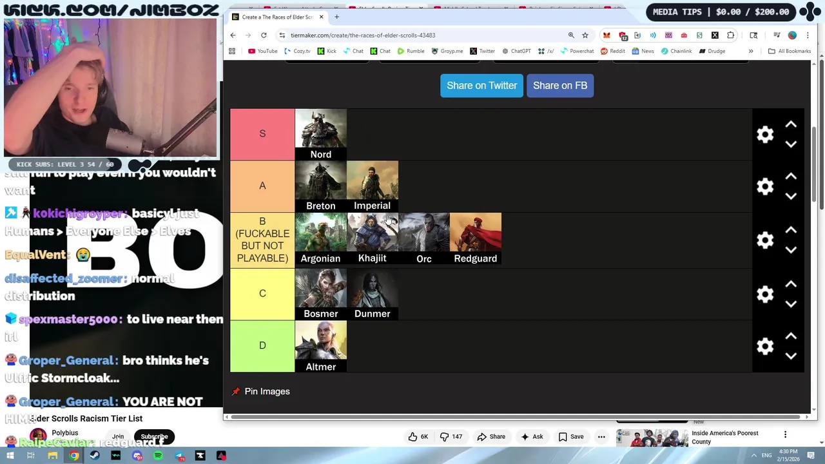Image resolution: width=825 pixels, height=464 pixels.
Task: Dislike the video with thumbs down
Action: (x=451, y=437)
